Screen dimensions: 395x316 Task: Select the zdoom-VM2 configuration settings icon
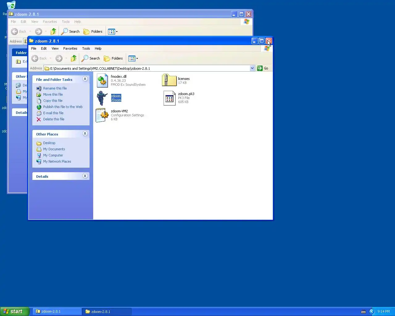coord(102,115)
